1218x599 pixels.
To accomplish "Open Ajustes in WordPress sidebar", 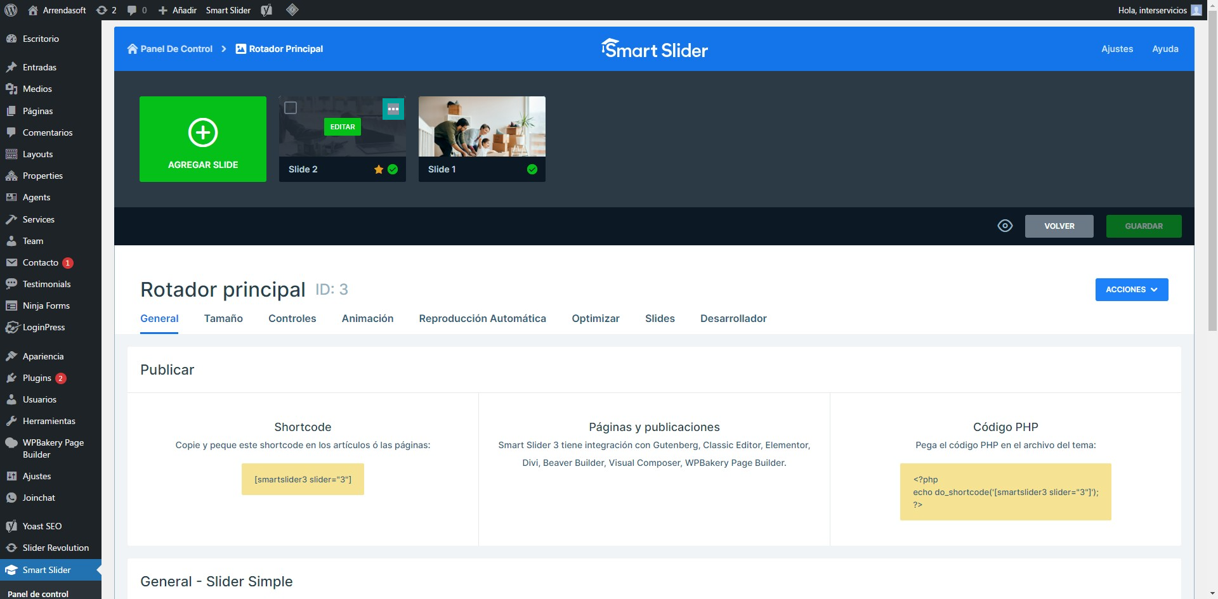I will (51, 476).
